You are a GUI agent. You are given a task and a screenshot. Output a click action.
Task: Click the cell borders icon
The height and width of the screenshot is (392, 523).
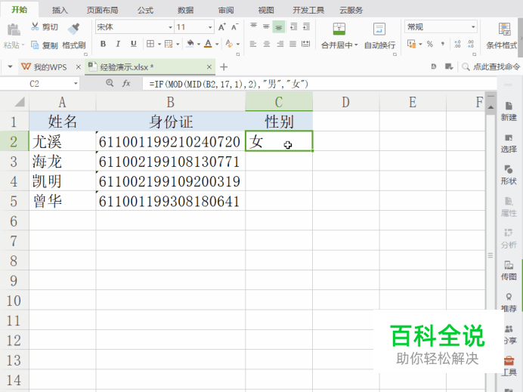[150, 44]
